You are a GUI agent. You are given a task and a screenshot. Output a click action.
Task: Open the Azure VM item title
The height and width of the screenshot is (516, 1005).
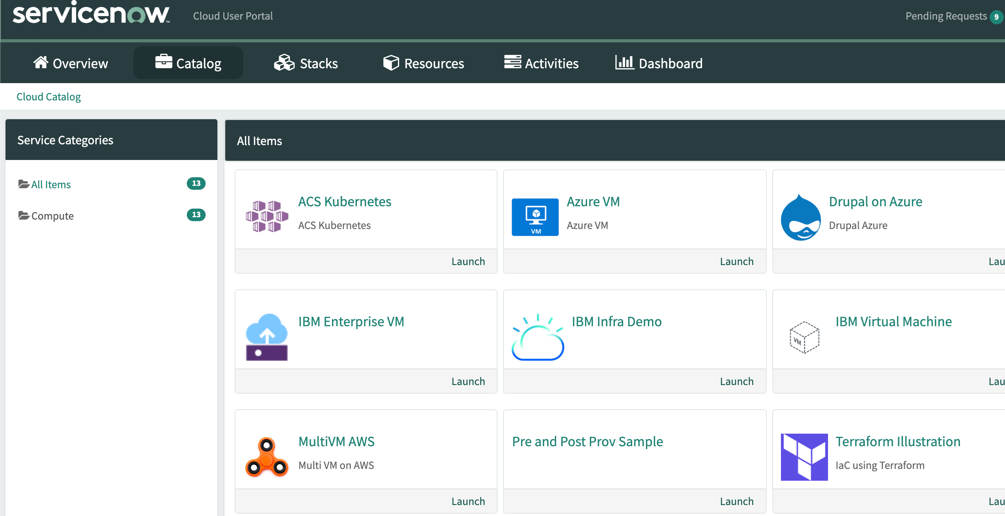coord(593,202)
